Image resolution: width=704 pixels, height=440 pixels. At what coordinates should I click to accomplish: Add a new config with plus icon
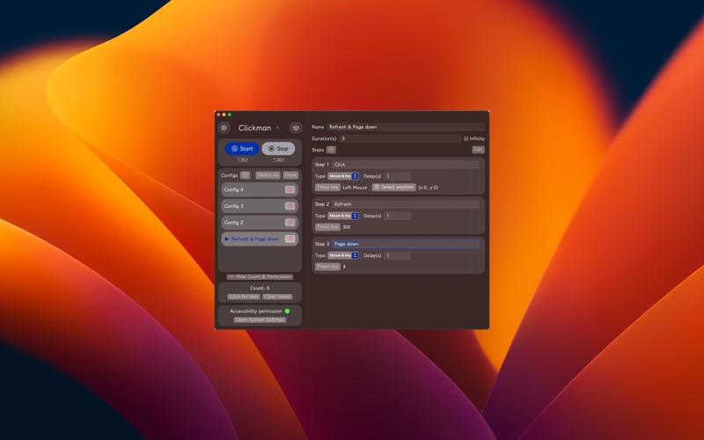(245, 175)
